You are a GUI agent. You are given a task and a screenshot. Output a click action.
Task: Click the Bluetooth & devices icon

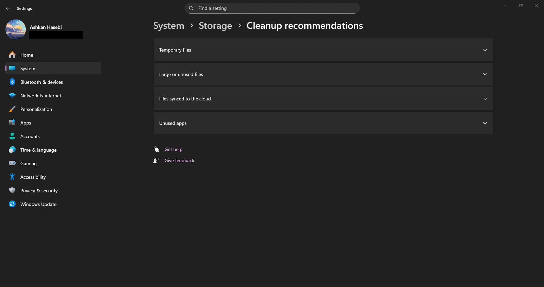click(x=12, y=82)
